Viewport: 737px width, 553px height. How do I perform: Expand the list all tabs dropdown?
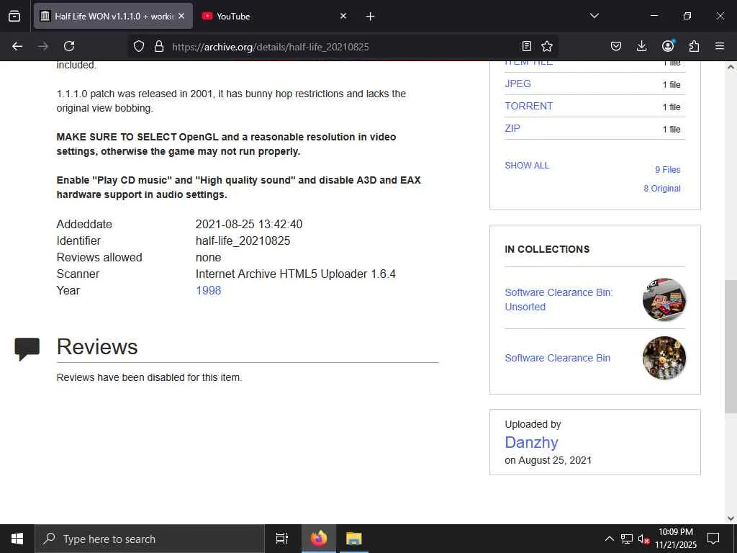(x=594, y=16)
